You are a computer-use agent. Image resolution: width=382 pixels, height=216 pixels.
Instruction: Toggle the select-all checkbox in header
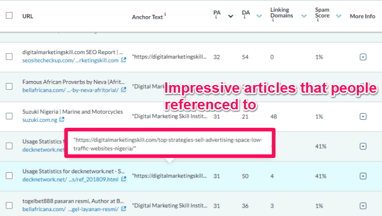tap(9, 15)
